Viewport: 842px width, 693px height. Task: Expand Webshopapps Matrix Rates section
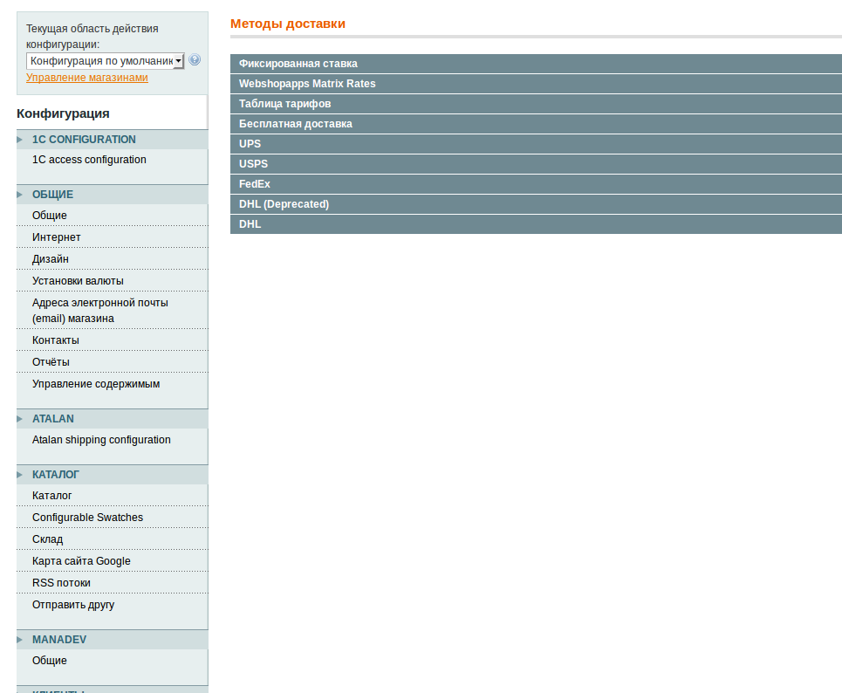point(536,84)
